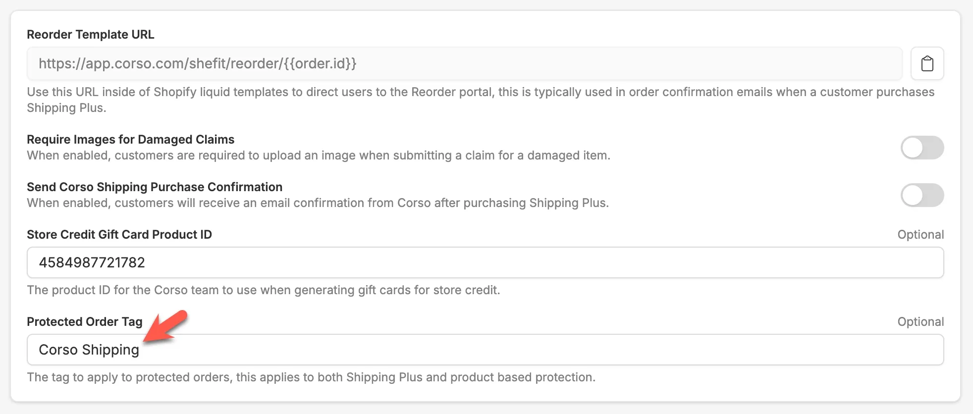Click the Store Credit Gift Card Product ID label

point(119,234)
